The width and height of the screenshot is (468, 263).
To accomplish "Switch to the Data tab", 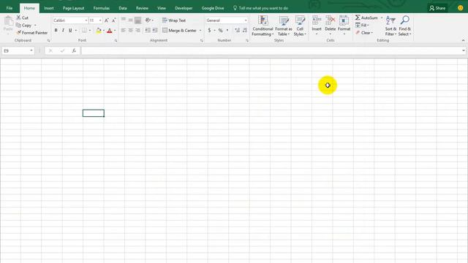I will pos(123,8).
